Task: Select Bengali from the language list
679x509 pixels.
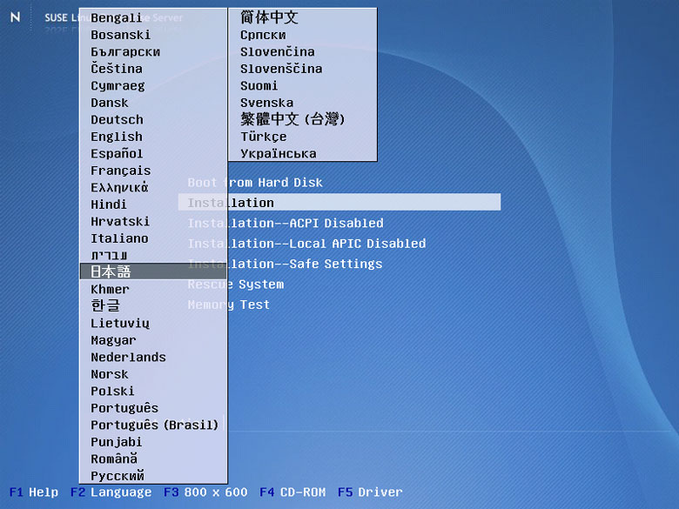Action: [116, 17]
